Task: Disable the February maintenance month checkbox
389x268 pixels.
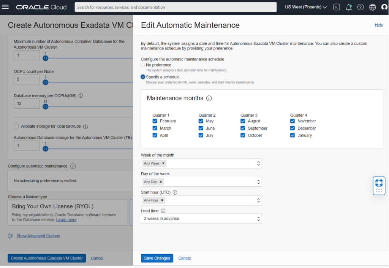Action: 155,121
